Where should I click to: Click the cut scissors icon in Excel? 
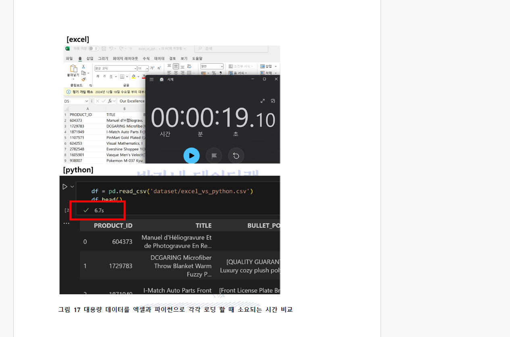point(83,67)
